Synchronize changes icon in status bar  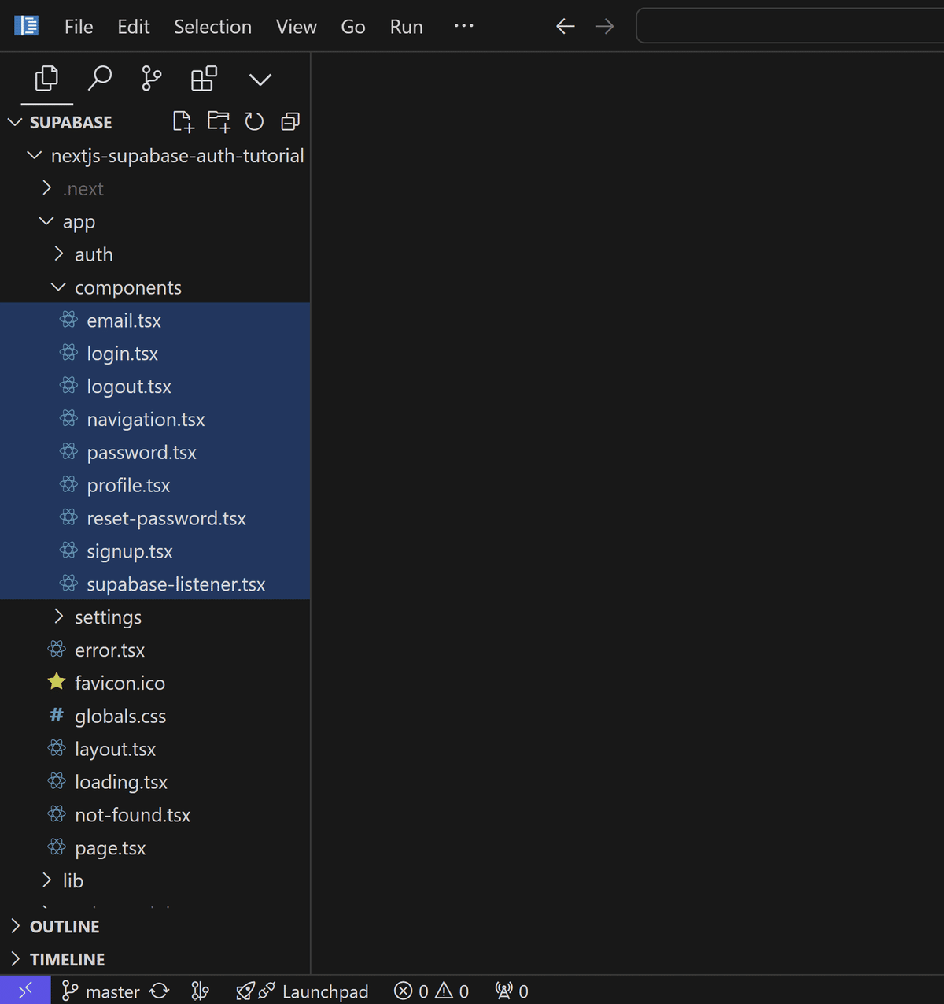pos(160,991)
